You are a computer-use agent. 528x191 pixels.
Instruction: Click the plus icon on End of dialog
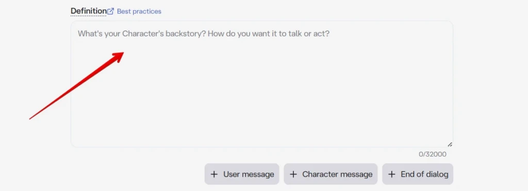coord(391,174)
